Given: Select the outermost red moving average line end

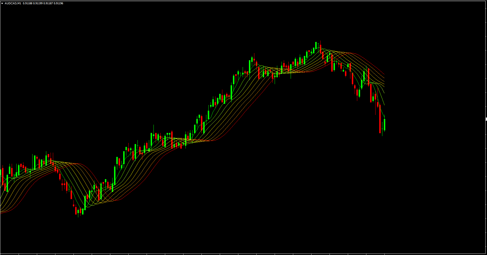Looking at the screenshot, I should click(384, 74).
